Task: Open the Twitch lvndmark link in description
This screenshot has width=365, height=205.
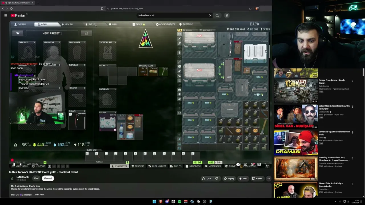Action: click(26, 195)
